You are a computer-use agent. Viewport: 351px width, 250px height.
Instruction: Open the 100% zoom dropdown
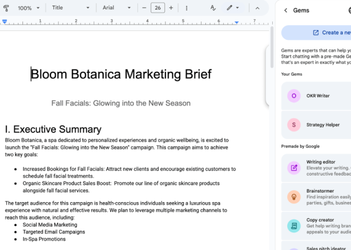(x=29, y=8)
